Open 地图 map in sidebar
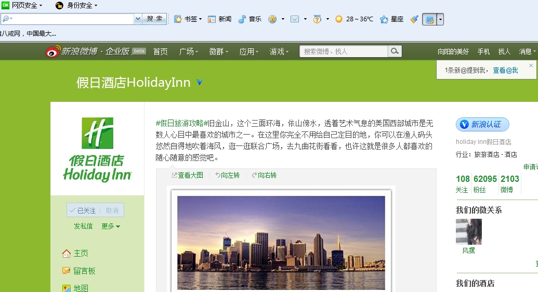 (75, 288)
